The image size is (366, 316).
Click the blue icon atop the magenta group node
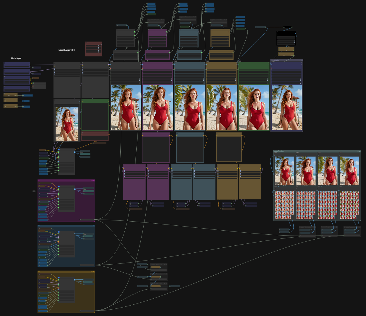pyautogui.click(x=59, y=186)
